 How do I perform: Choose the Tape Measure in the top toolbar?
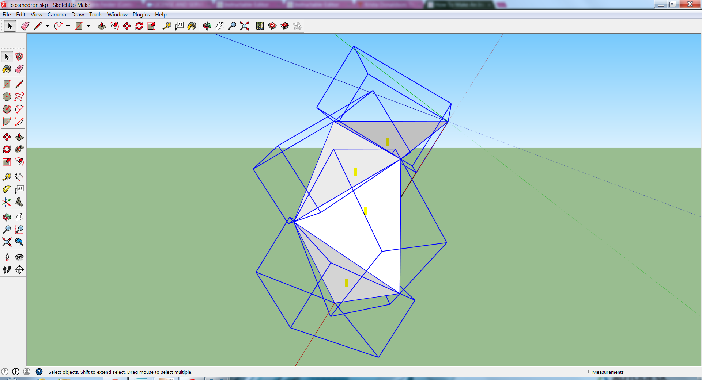pyautogui.click(x=167, y=26)
